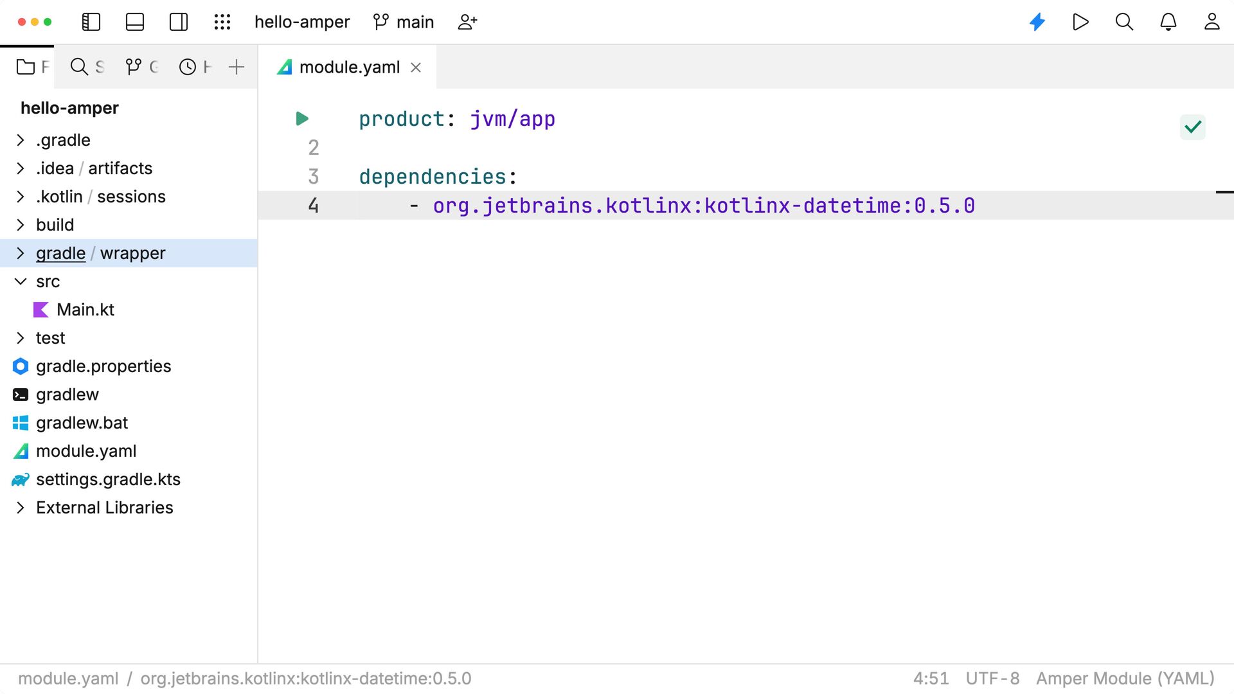Collapse the src folder
Screen dimensions: 1234x694
click(x=21, y=281)
